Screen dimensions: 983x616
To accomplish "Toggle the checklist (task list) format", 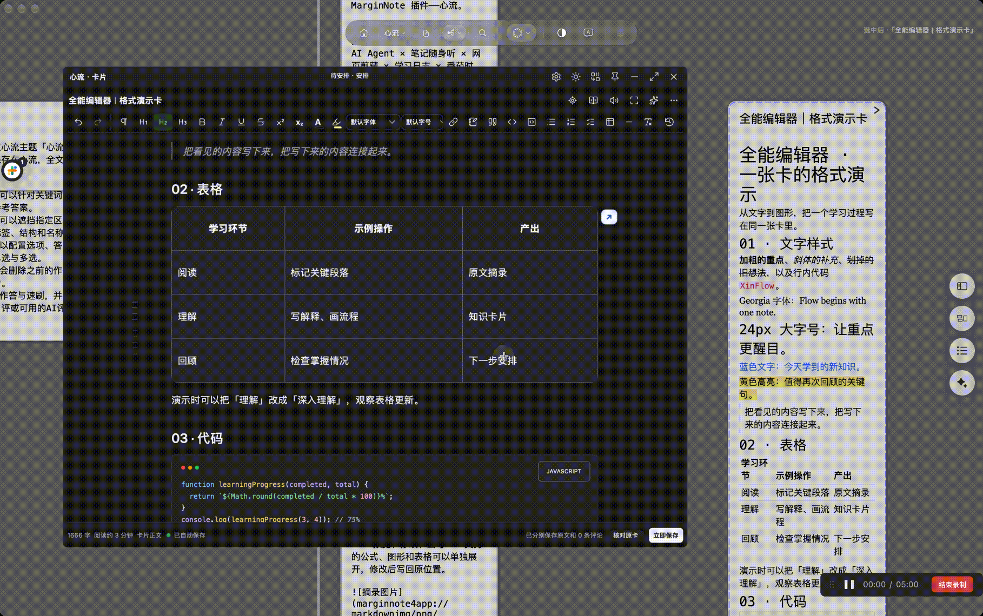I will click(590, 122).
